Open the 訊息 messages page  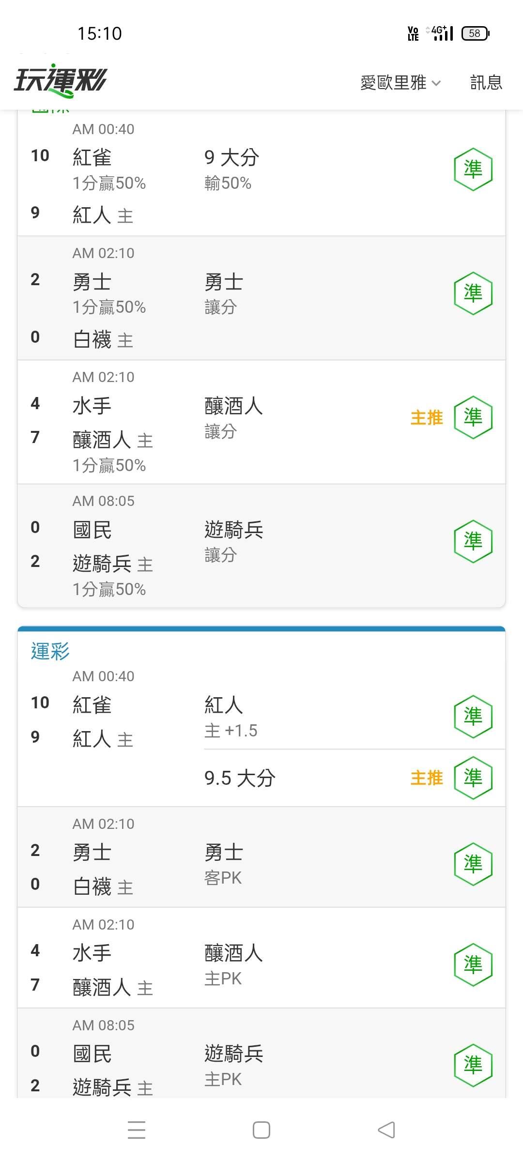[x=486, y=82]
